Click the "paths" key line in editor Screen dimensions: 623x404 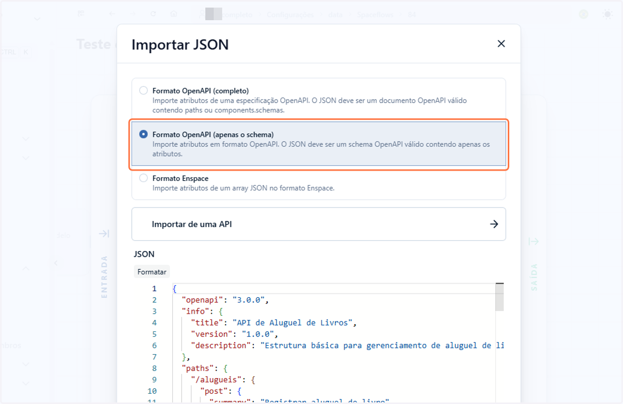pos(205,368)
